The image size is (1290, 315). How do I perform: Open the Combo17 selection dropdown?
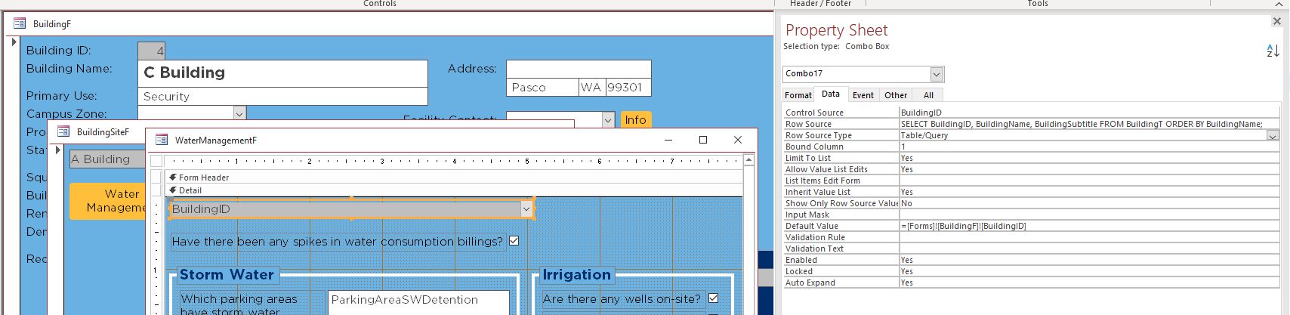937,74
